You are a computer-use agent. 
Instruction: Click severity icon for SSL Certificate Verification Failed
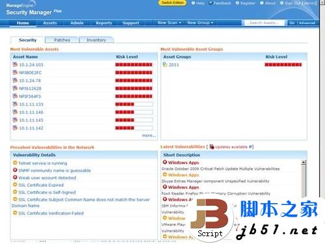(15, 213)
